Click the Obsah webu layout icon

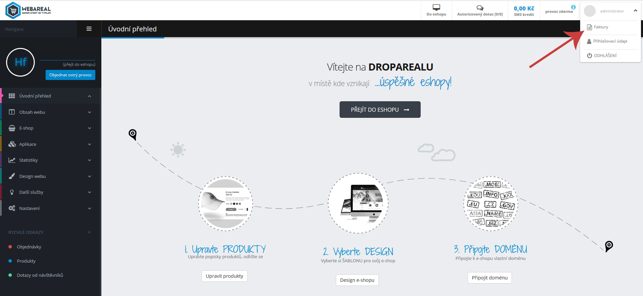tap(12, 112)
